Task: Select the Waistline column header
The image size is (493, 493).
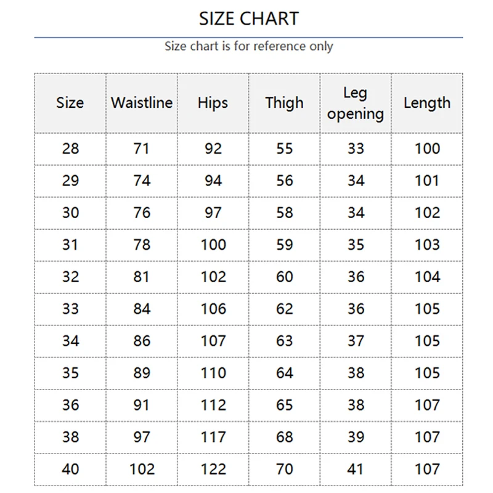Action: (142, 103)
